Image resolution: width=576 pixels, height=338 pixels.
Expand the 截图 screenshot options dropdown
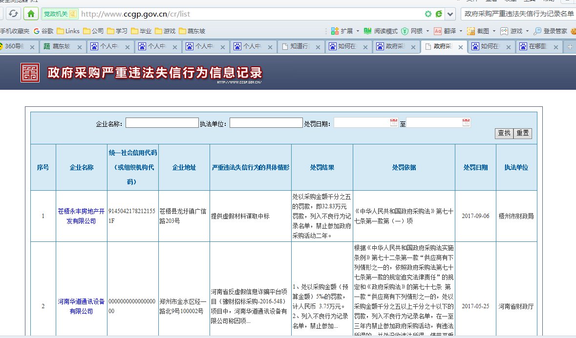494,31
